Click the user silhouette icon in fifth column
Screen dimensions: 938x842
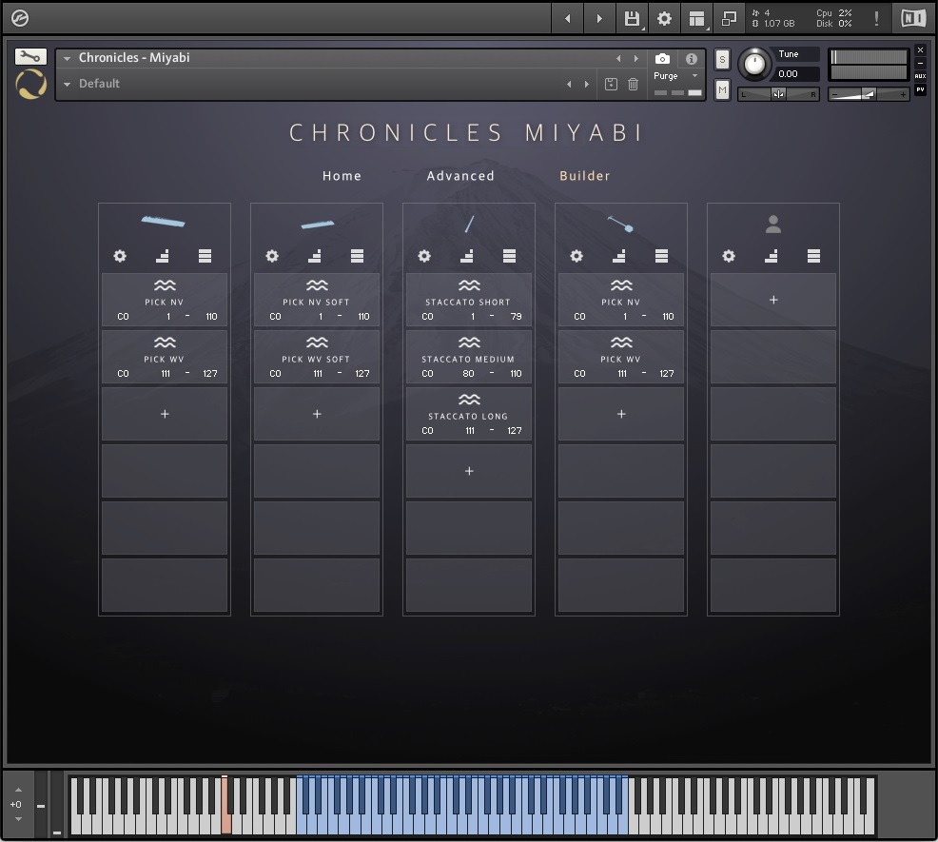(x=773, y=225)
